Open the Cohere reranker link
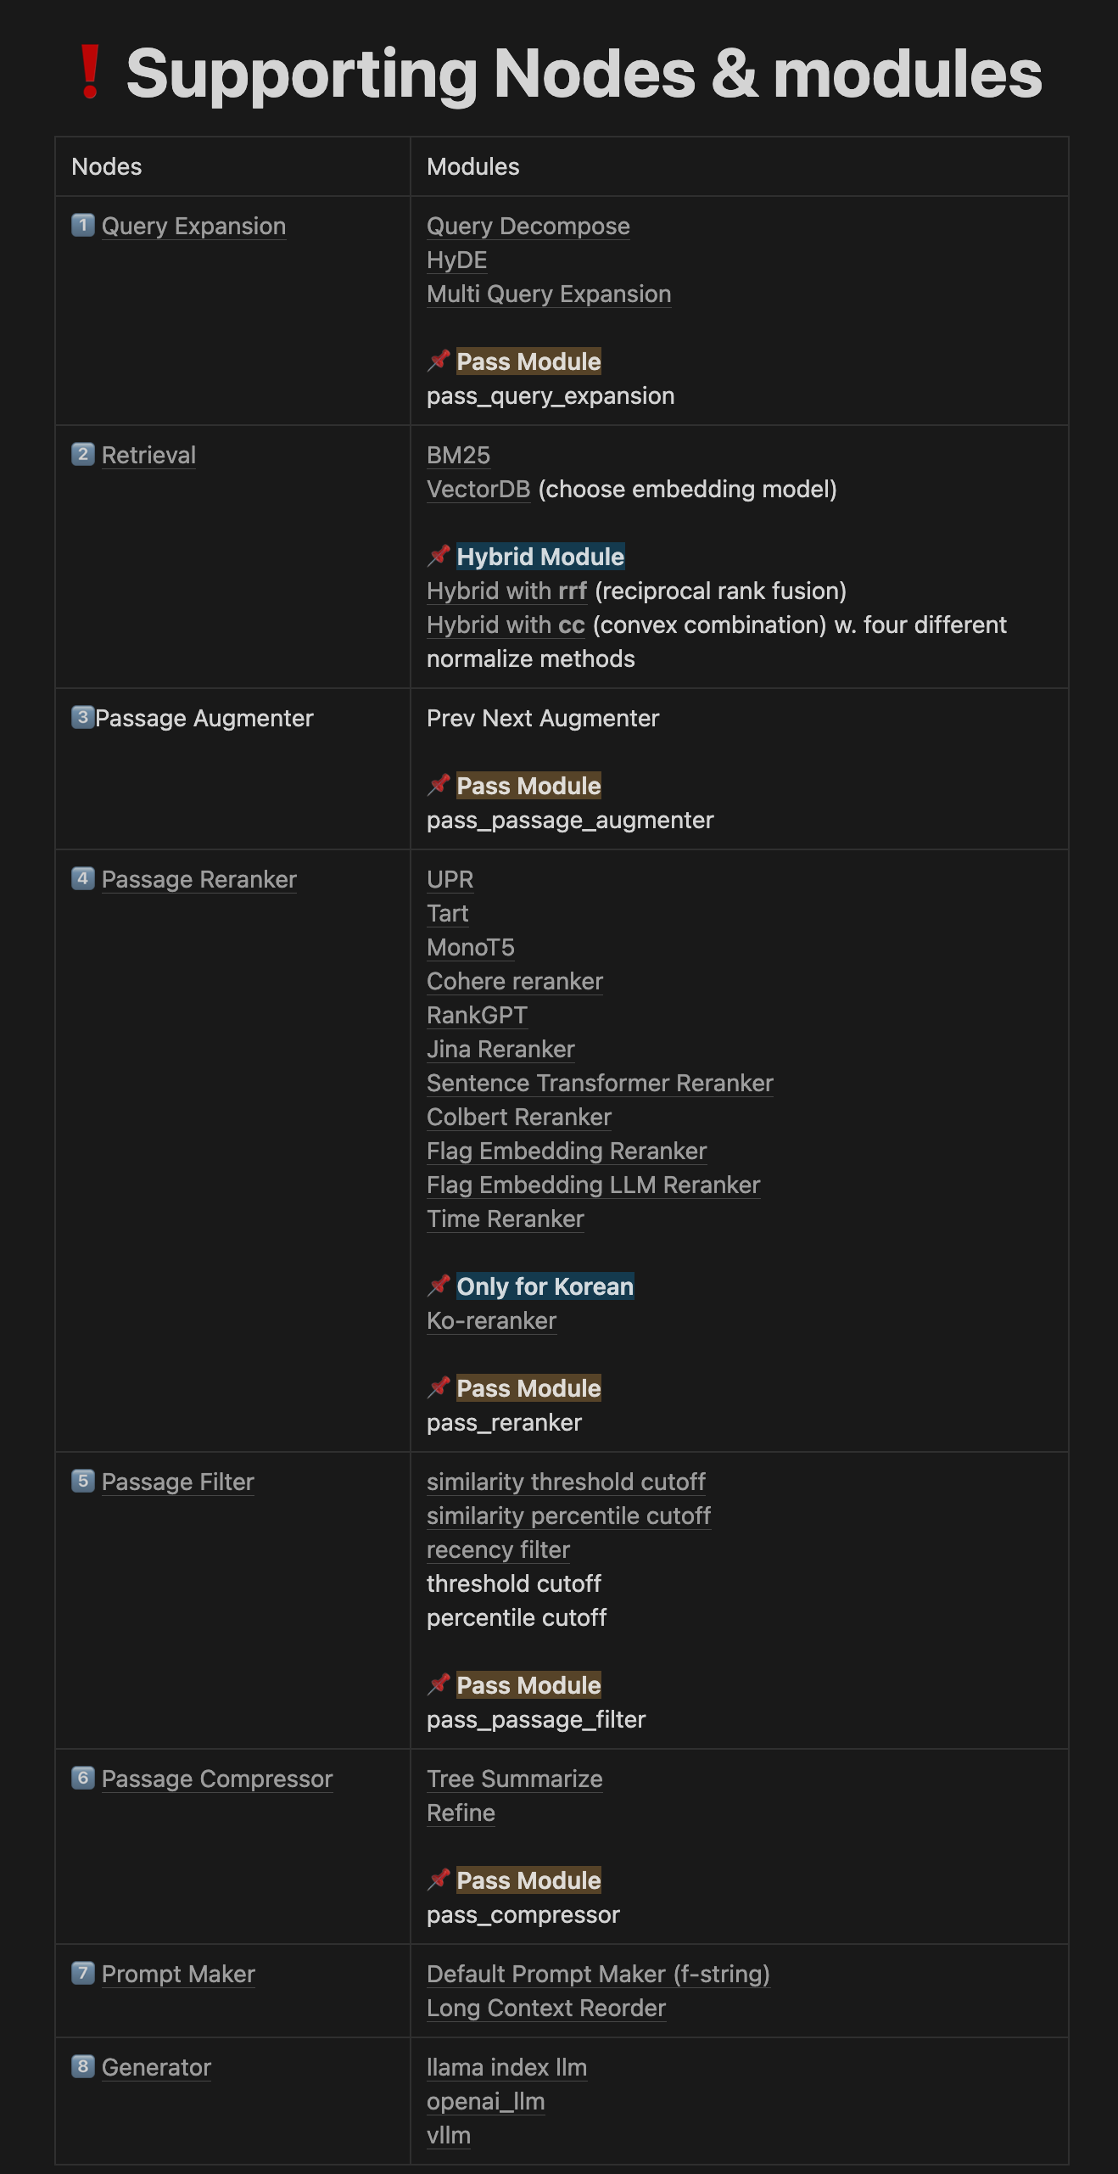This screenshot has width=1118, height=2174. coord(515,982)
